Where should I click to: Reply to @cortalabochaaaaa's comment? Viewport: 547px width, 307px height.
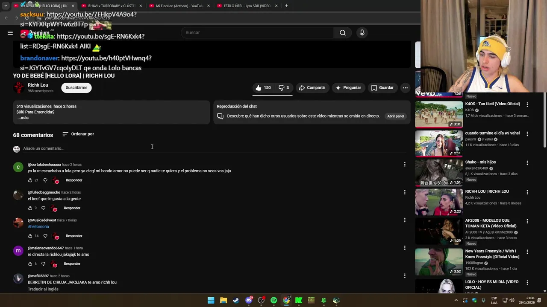(x=74, y=180)
